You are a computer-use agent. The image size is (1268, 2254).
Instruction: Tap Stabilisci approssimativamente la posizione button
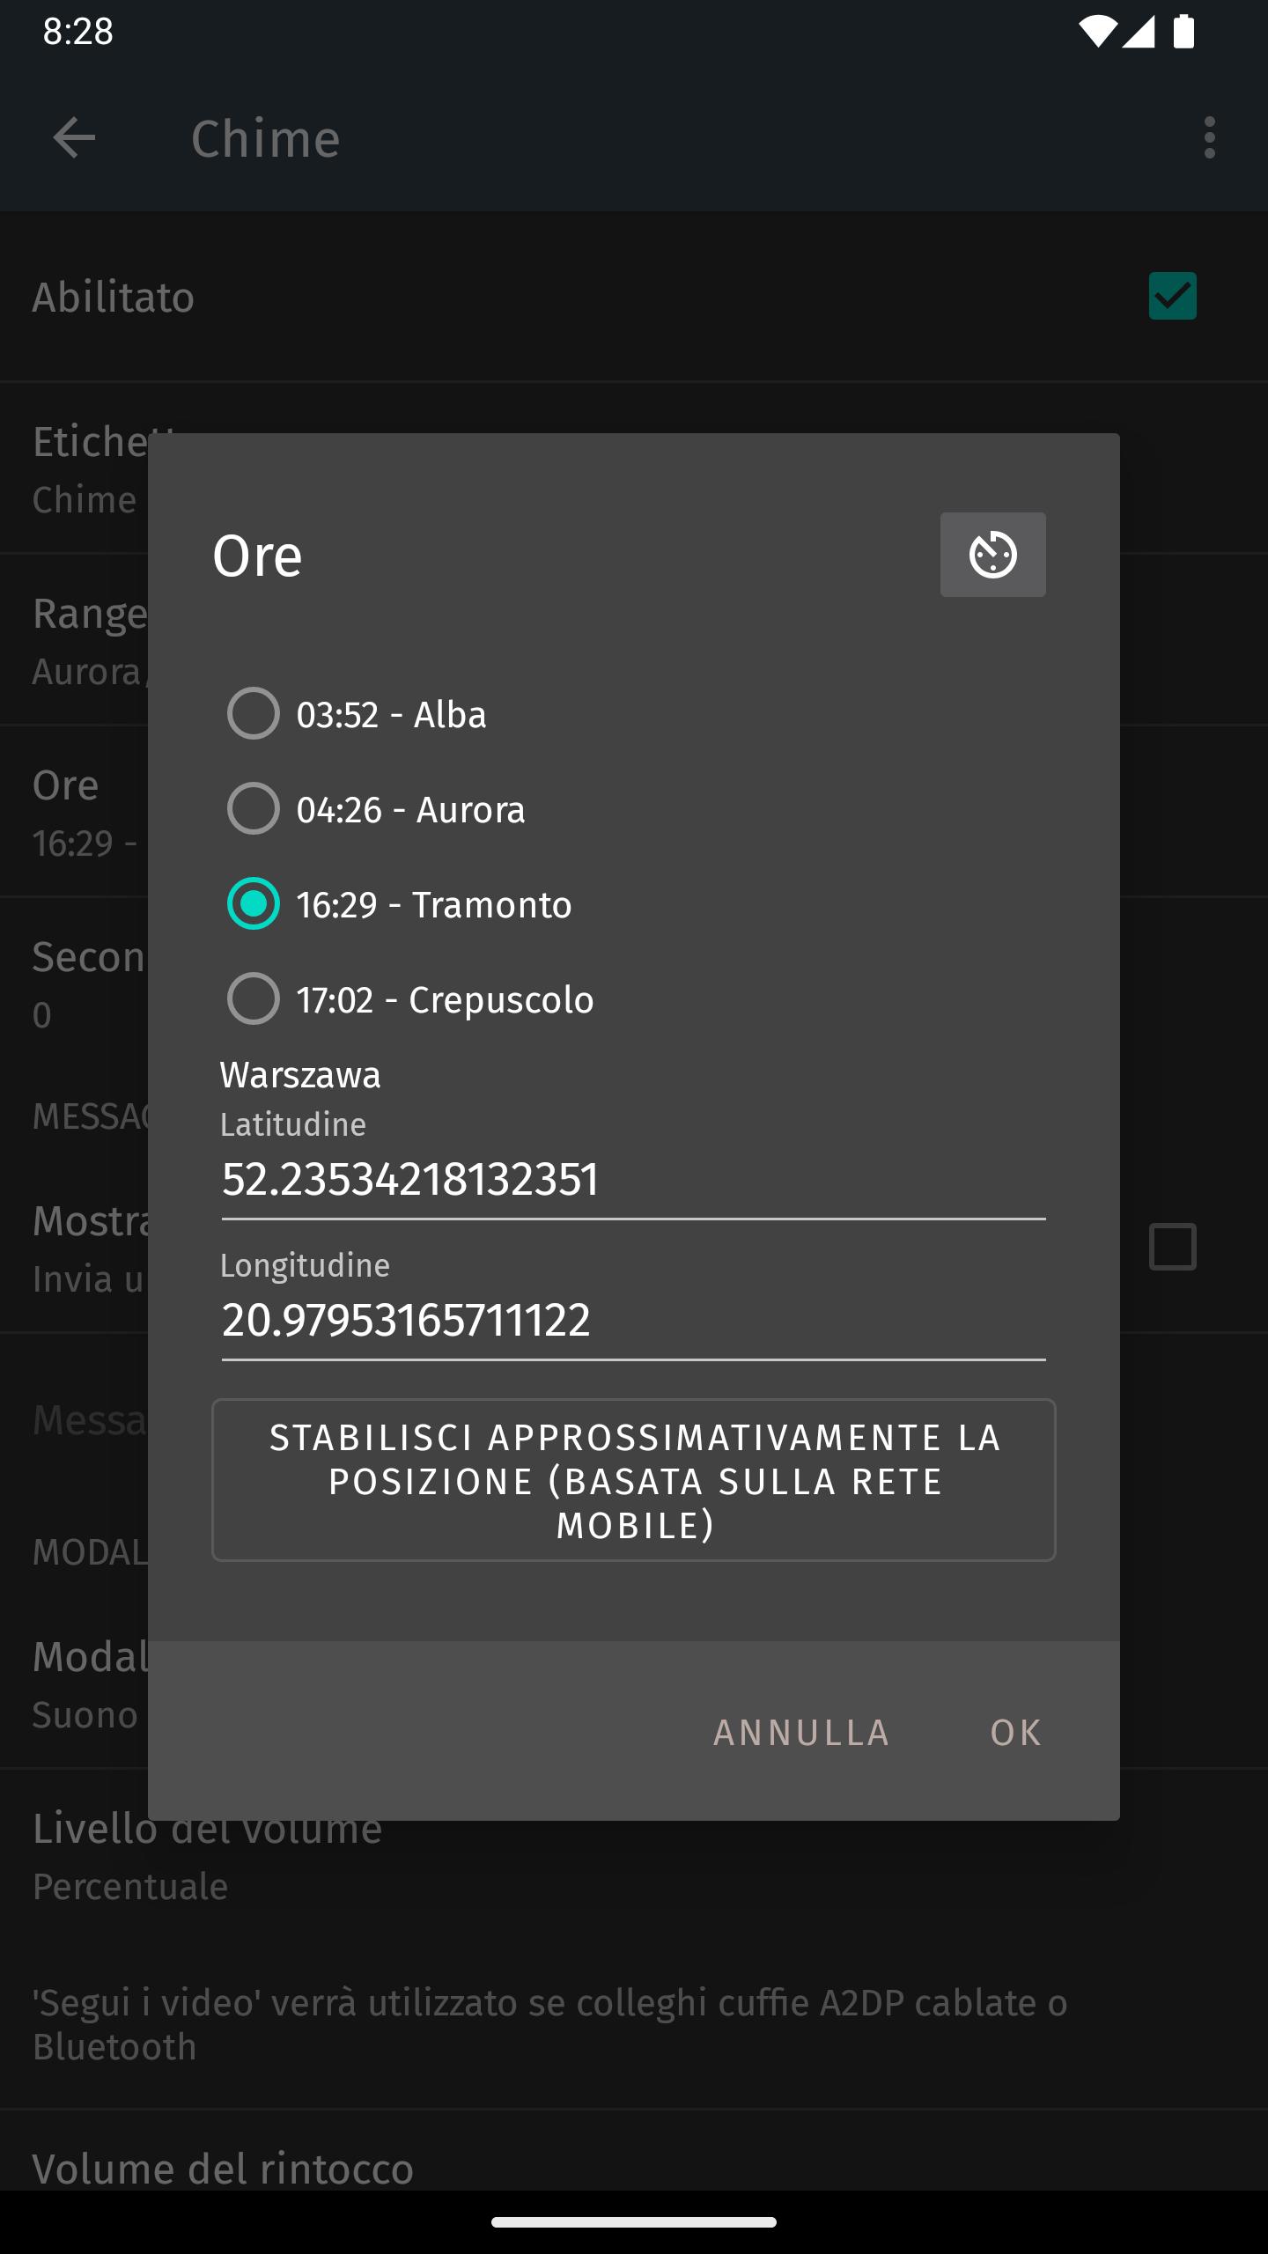[x=634, y=1480]
